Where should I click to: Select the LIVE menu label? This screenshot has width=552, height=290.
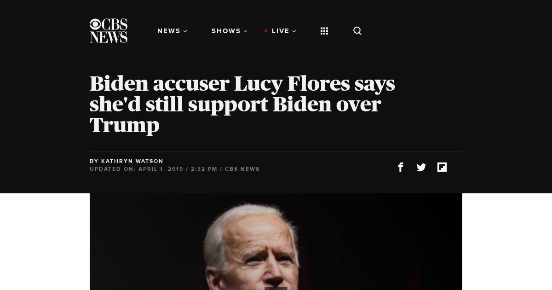281,31
